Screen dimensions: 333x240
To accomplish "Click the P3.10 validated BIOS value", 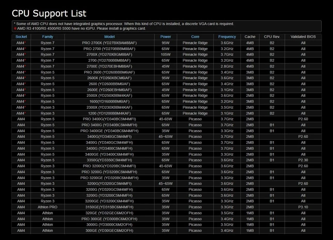I will (303, 207).
